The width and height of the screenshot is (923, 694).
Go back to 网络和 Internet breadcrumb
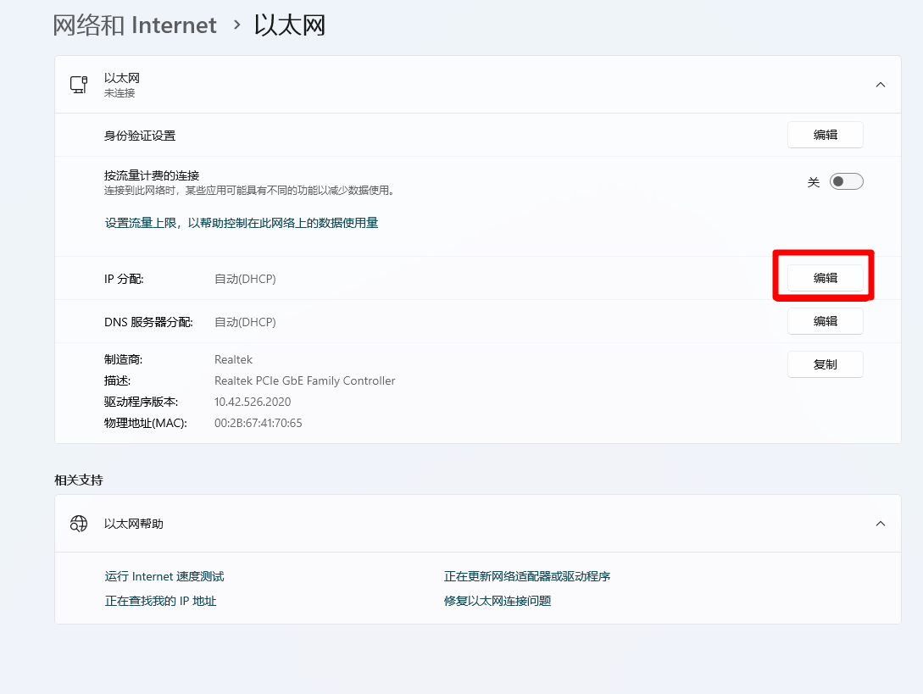[x=135, y=25]
